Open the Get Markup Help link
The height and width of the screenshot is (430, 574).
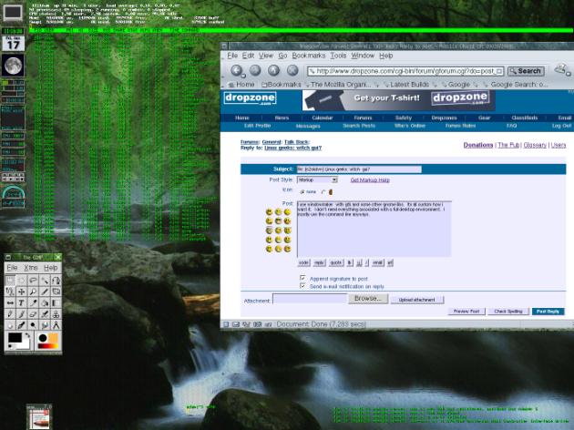pyautogui.click(x=370, y=180)
